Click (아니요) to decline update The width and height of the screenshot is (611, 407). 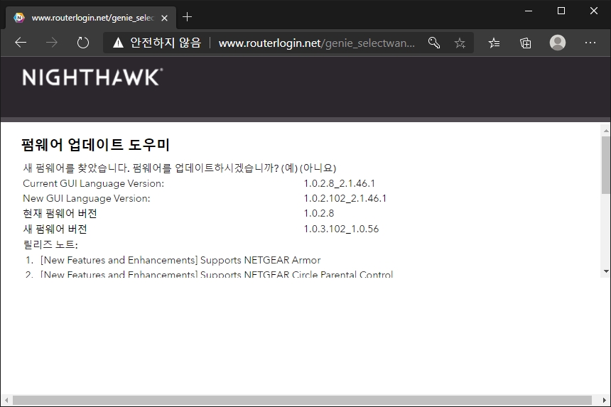(318, 168)
